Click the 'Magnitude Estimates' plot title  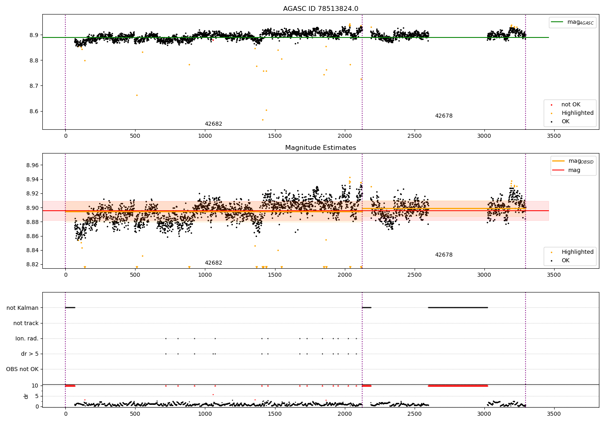point(321,148)
